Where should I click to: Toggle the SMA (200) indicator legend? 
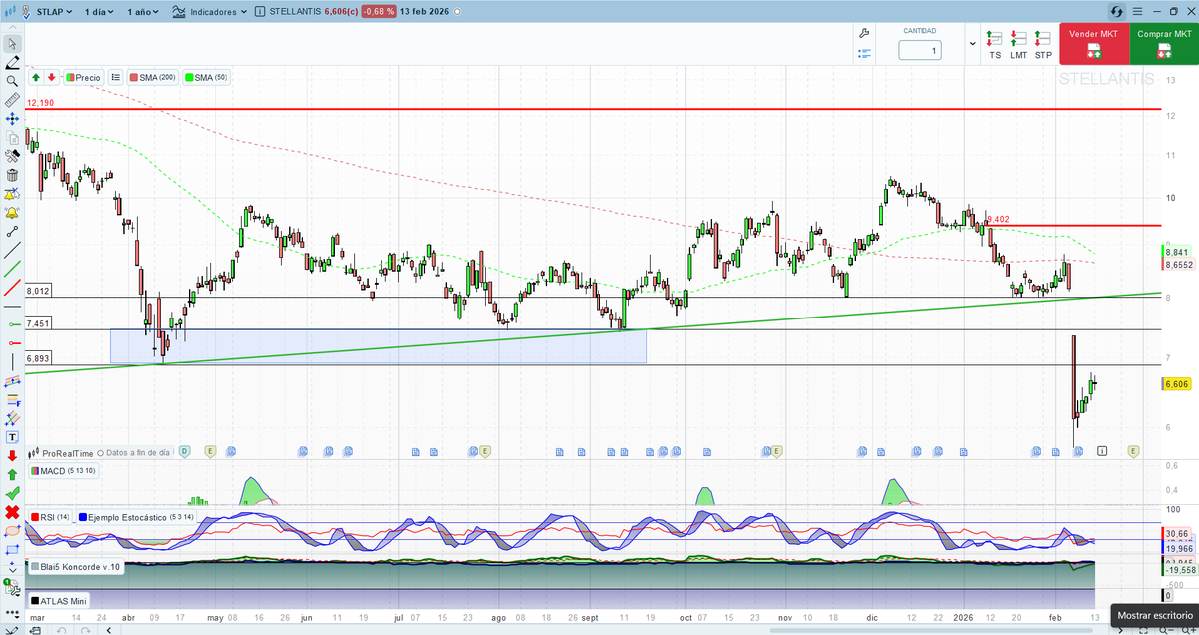coord(153,77)
